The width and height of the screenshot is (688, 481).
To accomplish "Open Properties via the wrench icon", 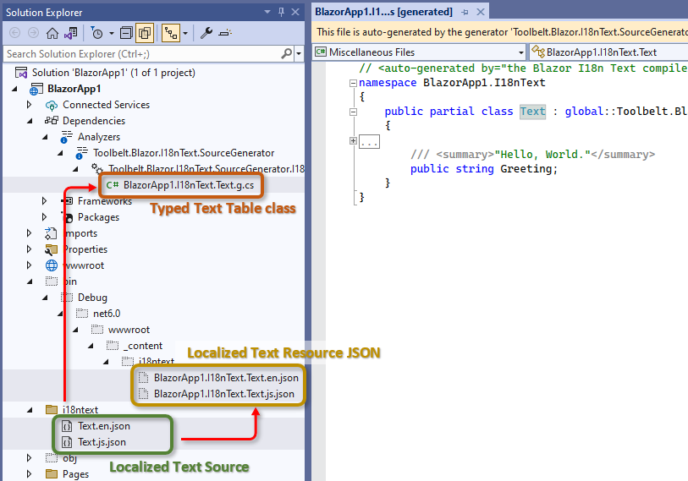I will pyautogui.click(x=206, y=33).
